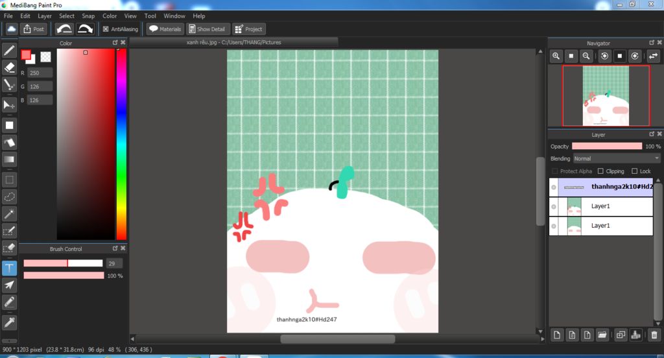The image size is (664, 358).
Task: Add a layer folder in the Layer panel
Action: point(602,335)
